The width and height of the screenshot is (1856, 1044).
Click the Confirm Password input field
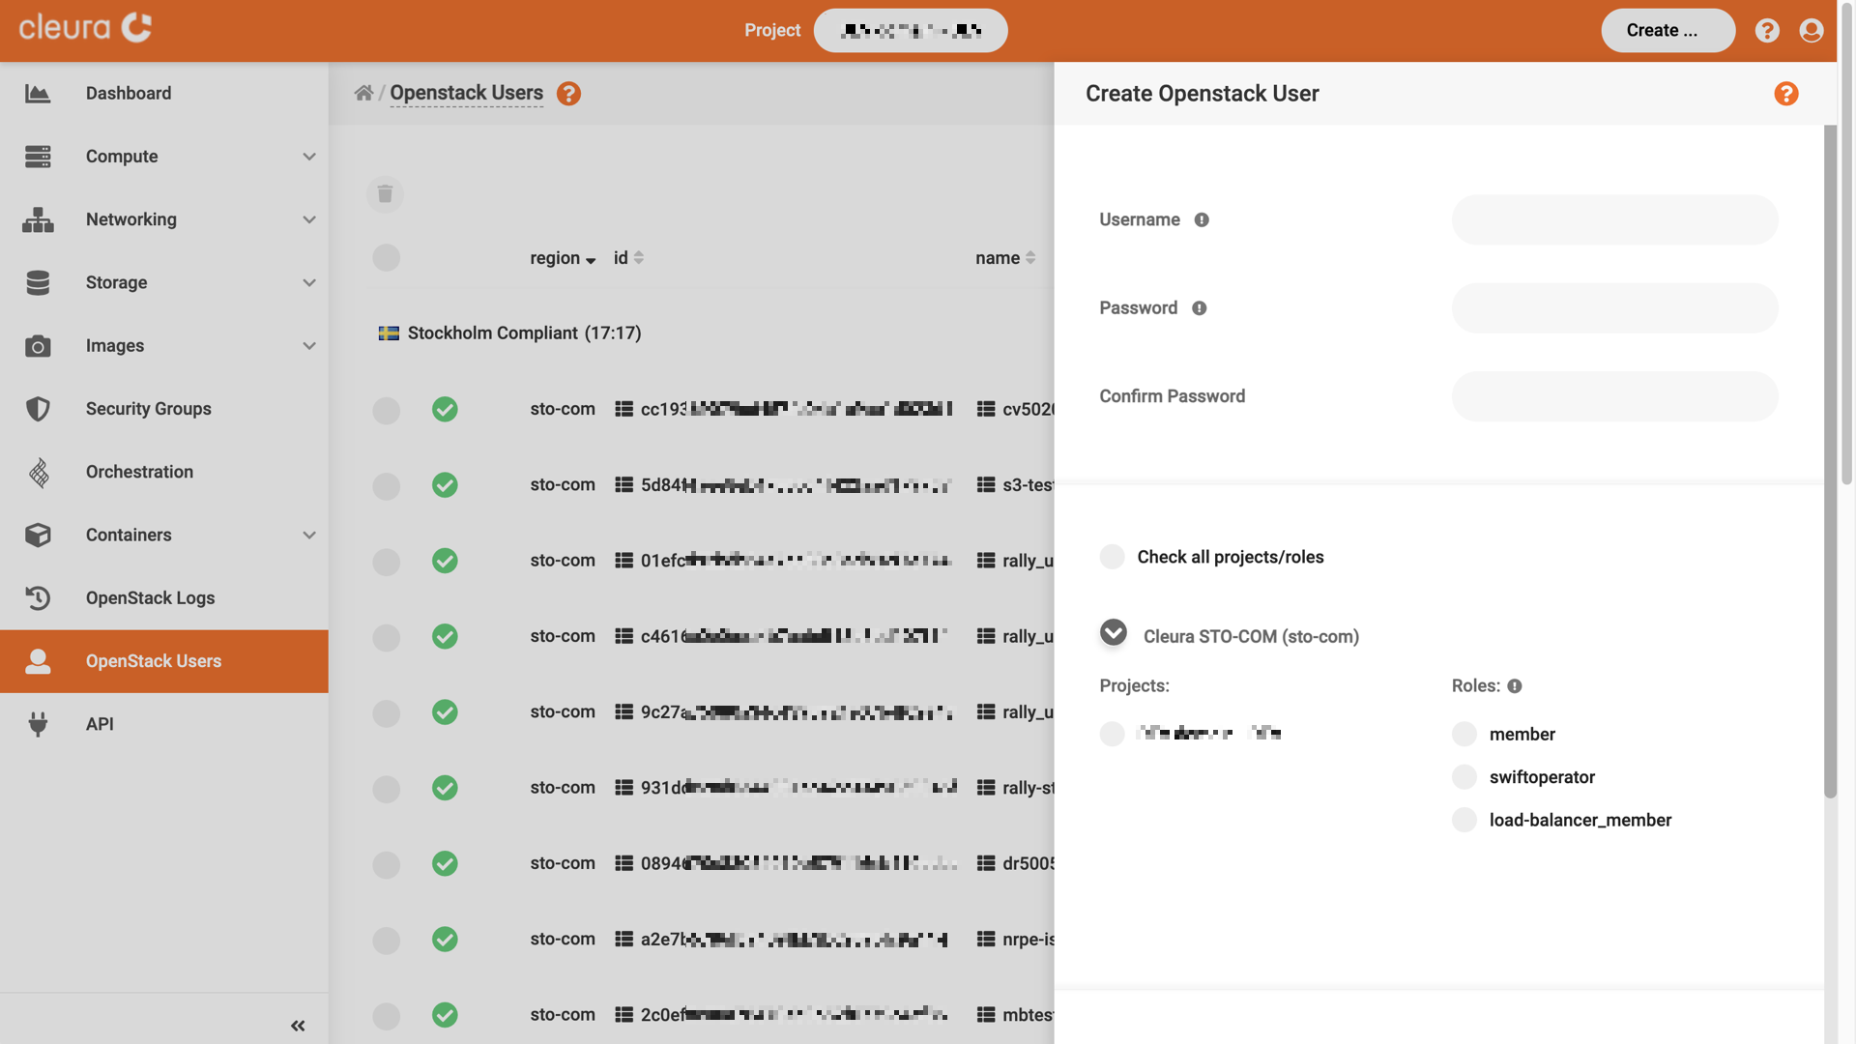click(1614, 396)
